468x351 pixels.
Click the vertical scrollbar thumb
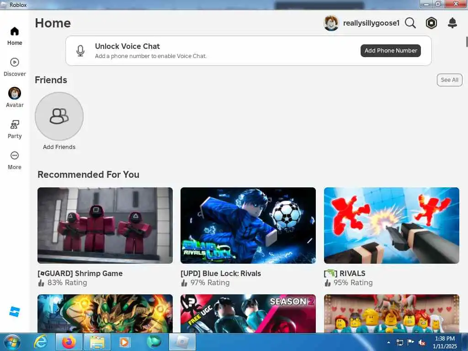tap(467, 42)
